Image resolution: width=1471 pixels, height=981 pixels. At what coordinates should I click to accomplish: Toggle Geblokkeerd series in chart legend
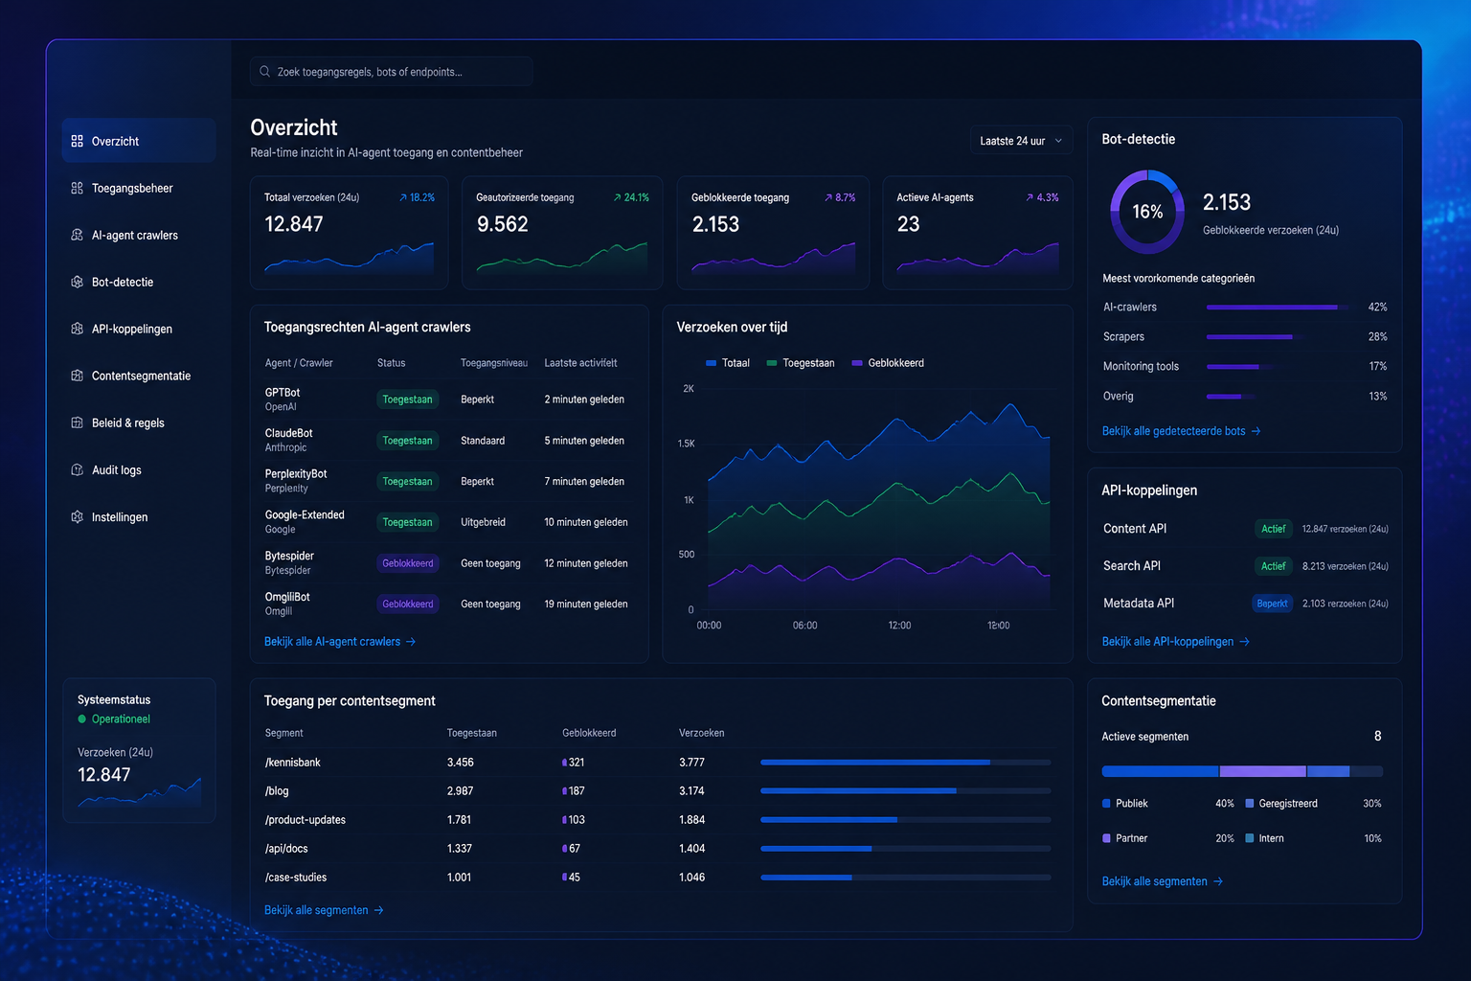coord(888,363)
